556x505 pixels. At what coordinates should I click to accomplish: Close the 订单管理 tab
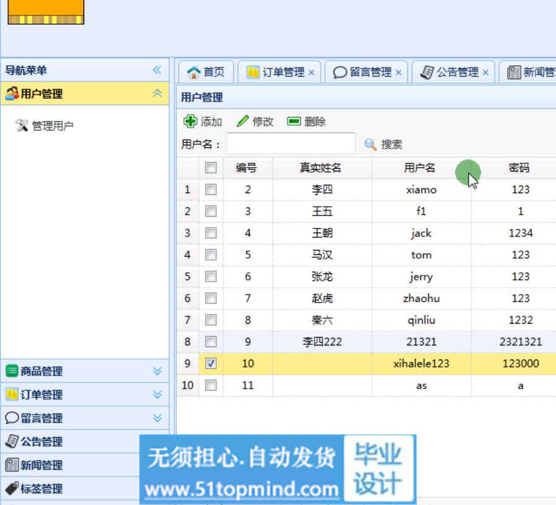[x=311, y=72]
